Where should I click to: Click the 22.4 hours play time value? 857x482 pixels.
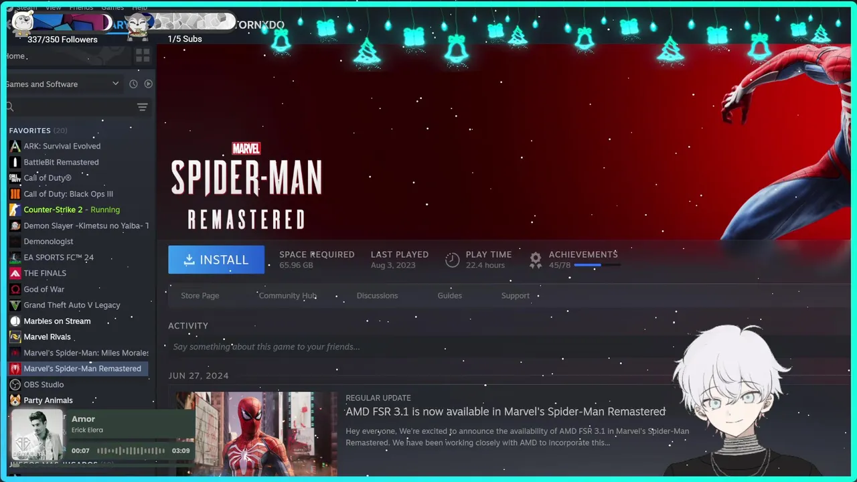point(485,265)
